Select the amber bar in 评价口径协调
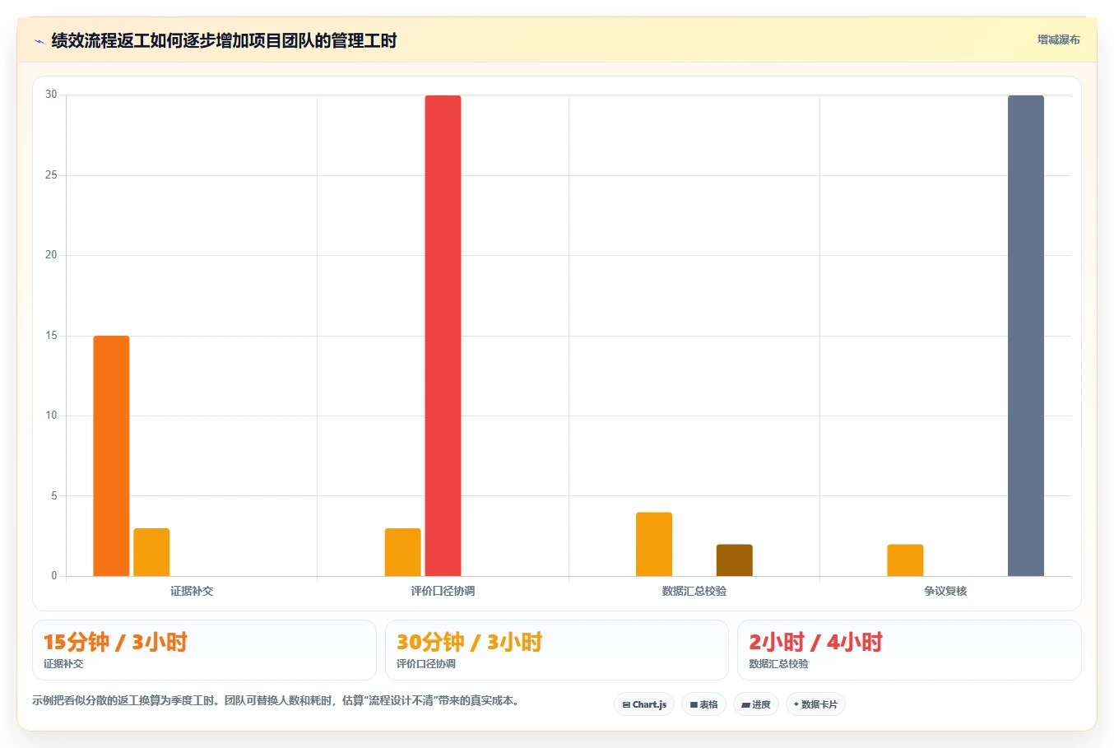The width and height of the screenshot is (1114, 748). point(402,552)
